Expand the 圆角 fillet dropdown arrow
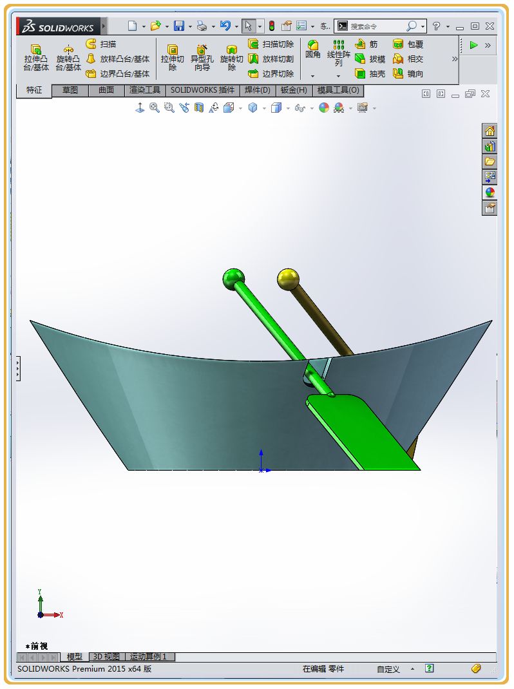The width and height of the screenshot is (514, 689). point(312,76)
